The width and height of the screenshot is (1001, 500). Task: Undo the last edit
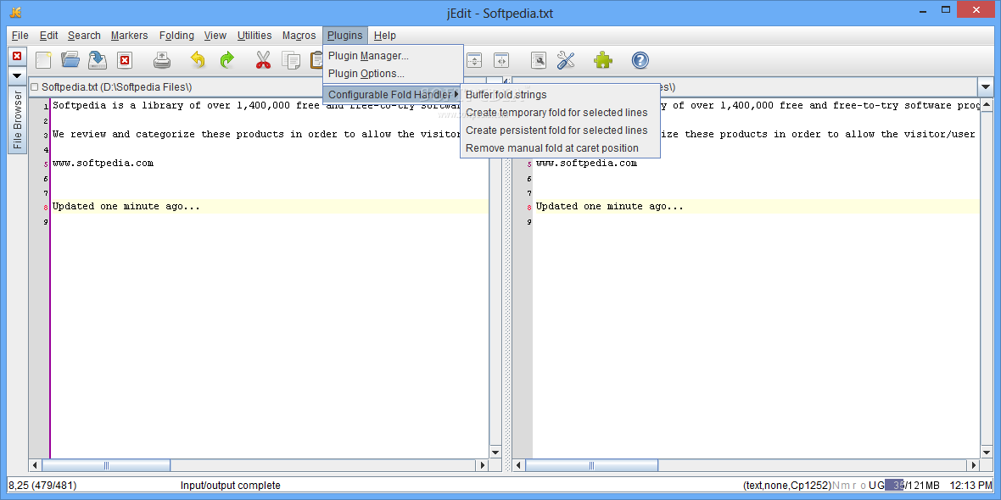198,60
